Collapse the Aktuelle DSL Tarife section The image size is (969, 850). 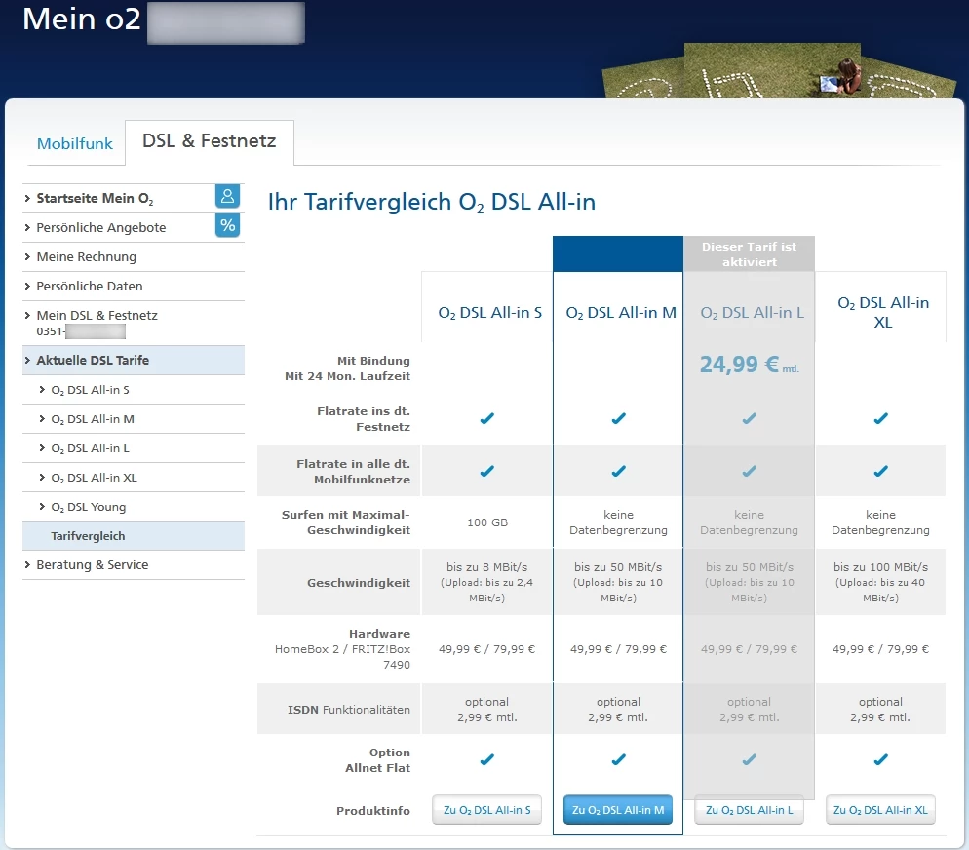[134, 360]
